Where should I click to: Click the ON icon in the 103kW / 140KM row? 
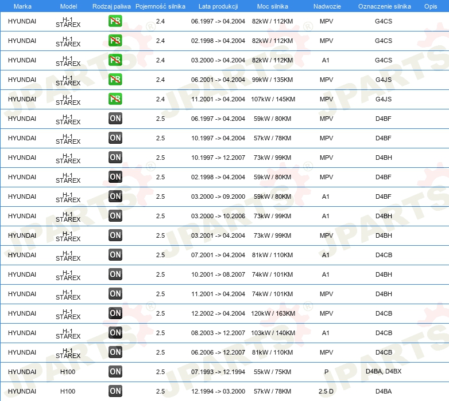coord(115,332)
